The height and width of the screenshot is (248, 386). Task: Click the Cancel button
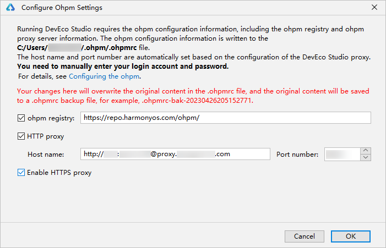305,236
